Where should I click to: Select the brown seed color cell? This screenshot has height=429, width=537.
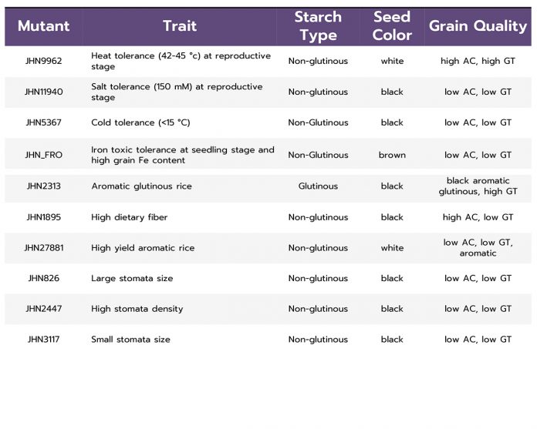pyautogui.click(x=392, y=155)
